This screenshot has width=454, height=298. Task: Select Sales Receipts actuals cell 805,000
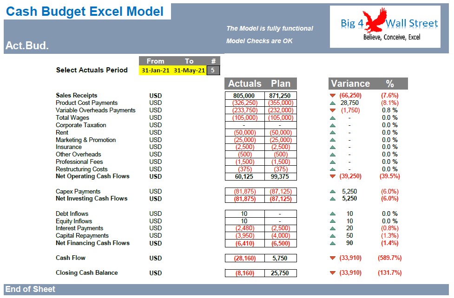(x=245, y=96)
